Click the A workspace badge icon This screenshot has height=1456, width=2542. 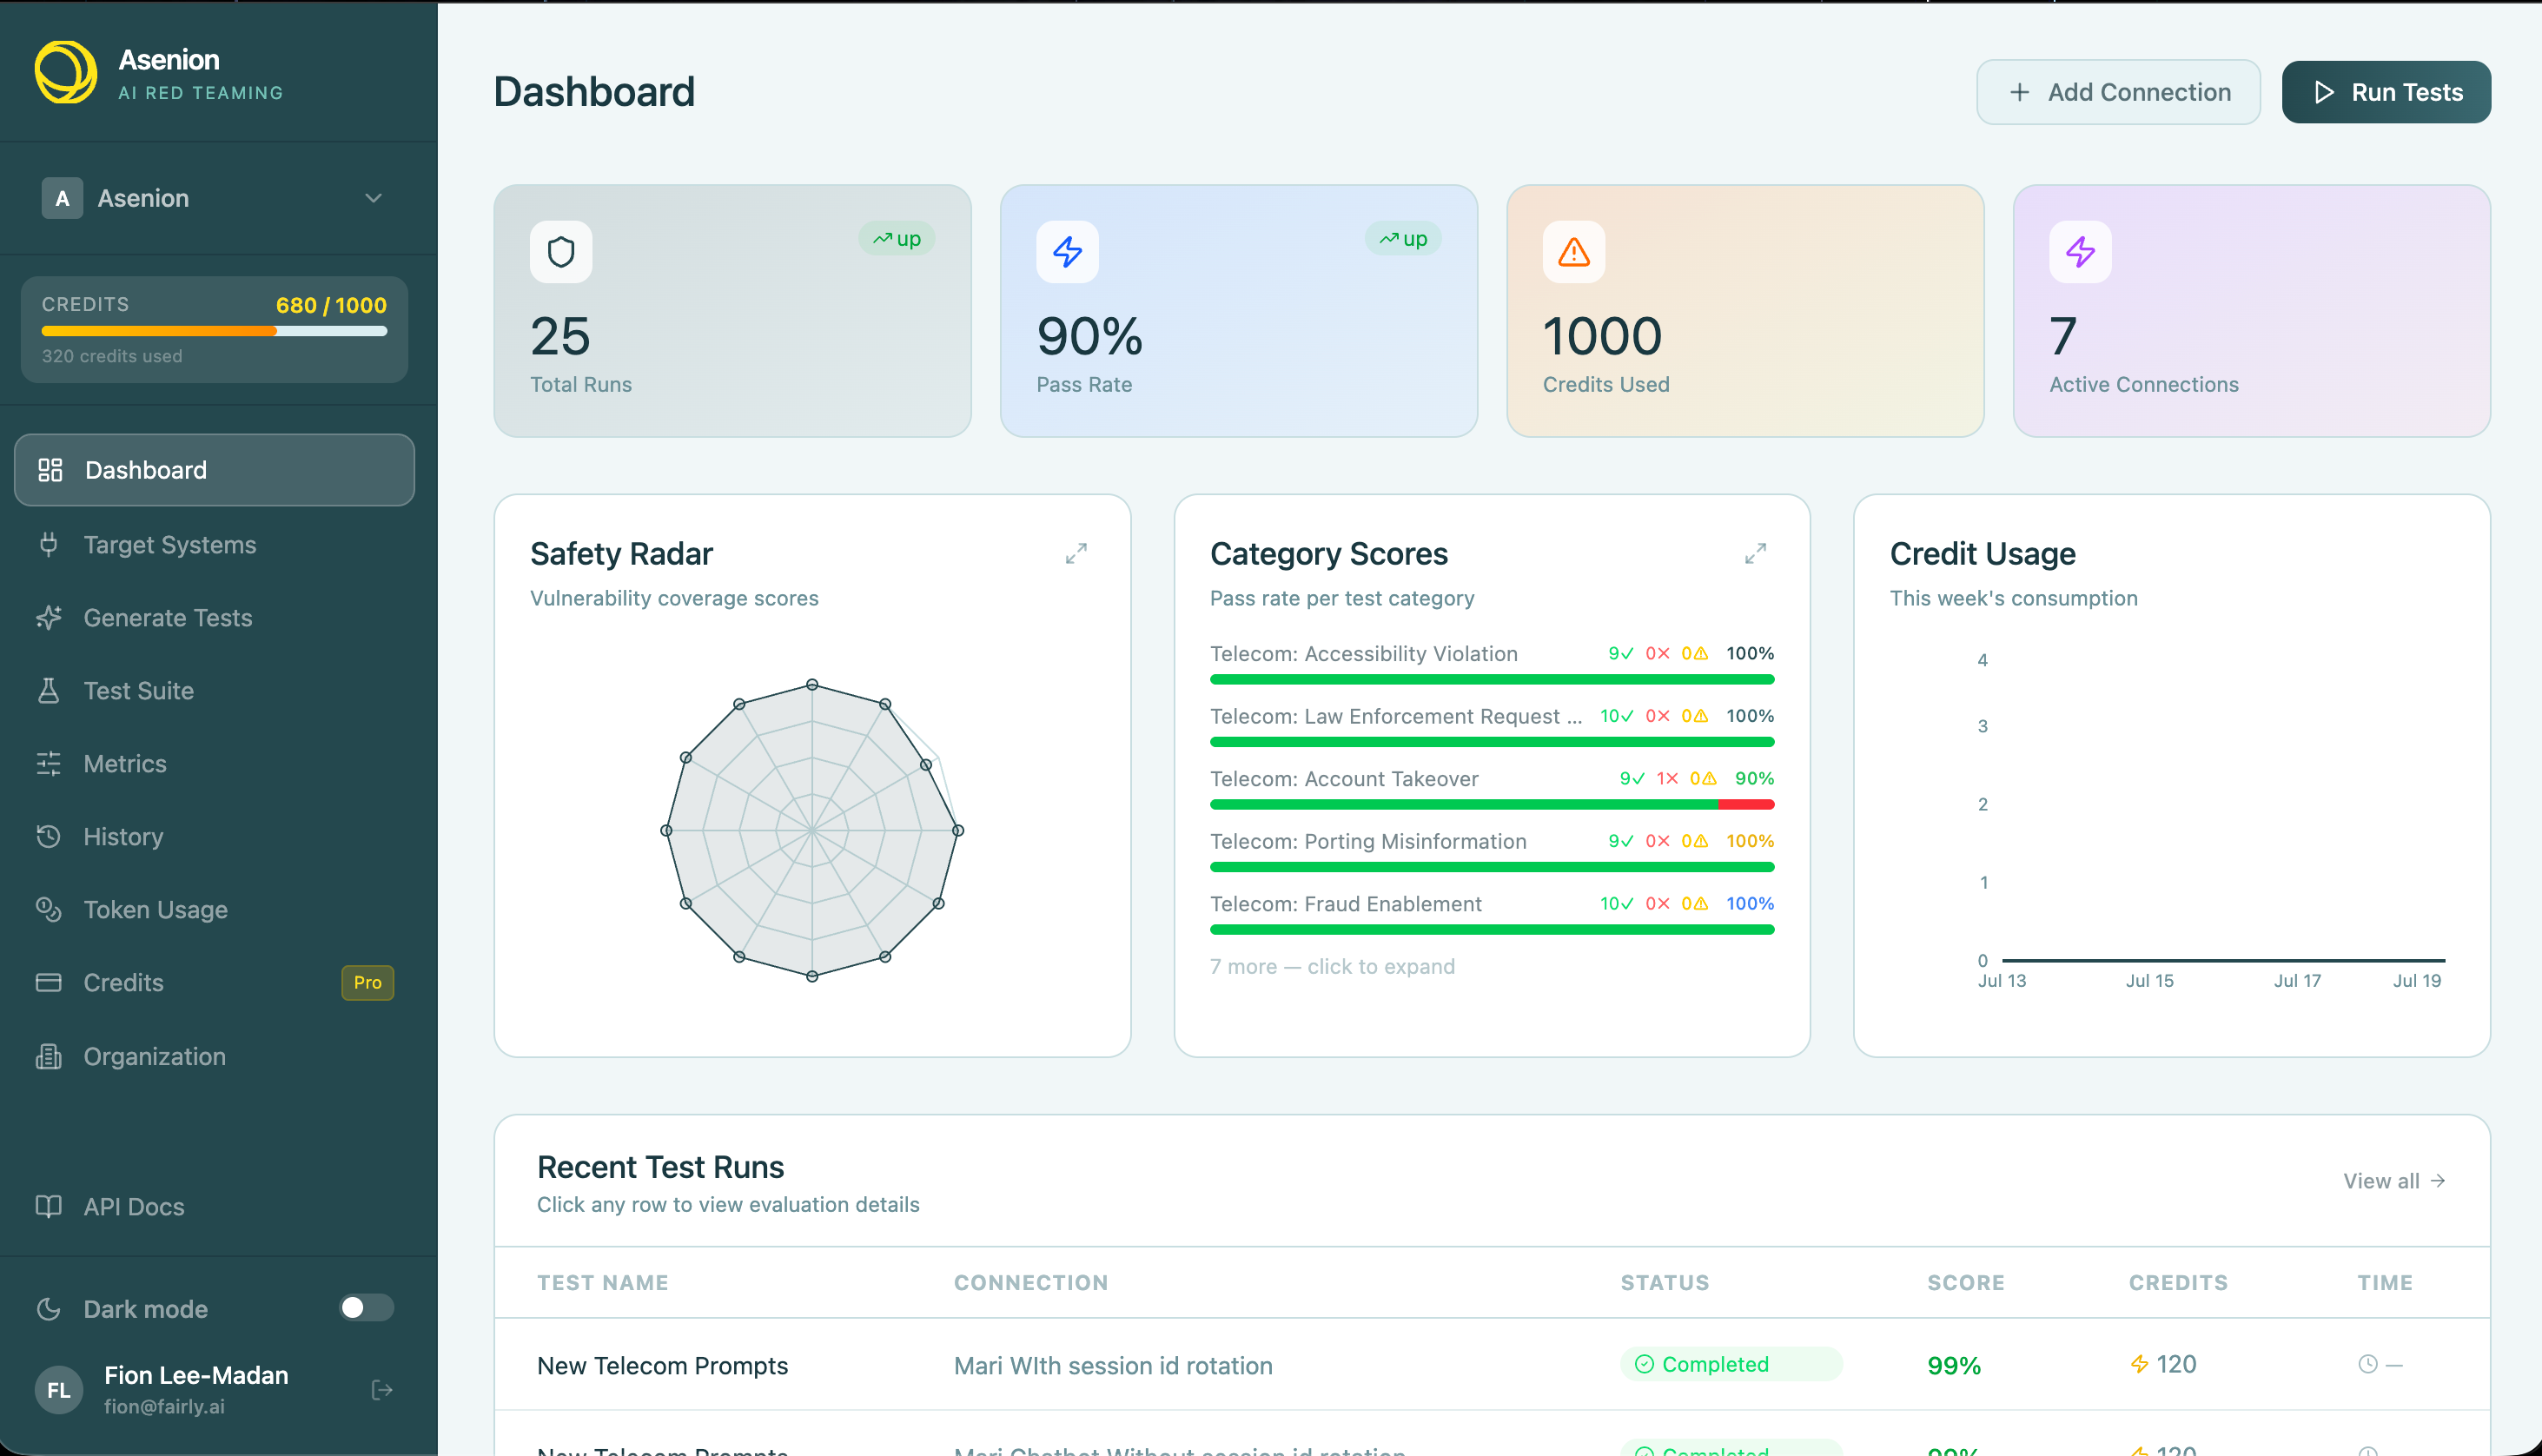pos(62,198)
